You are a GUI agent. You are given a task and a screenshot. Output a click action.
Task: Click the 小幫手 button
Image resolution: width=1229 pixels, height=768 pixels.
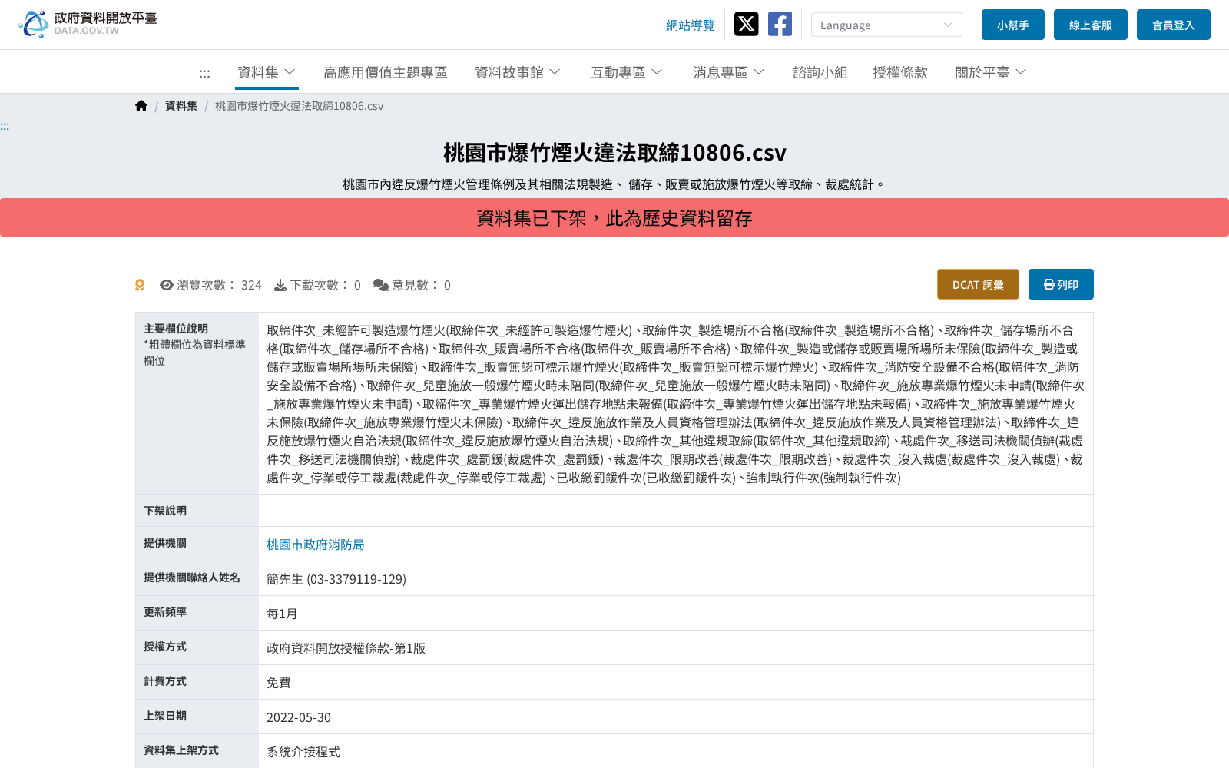1013,25
